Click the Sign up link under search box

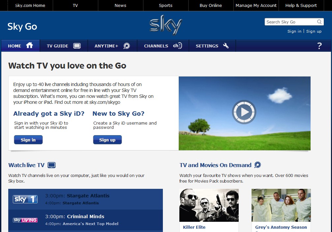click(314, 31)
